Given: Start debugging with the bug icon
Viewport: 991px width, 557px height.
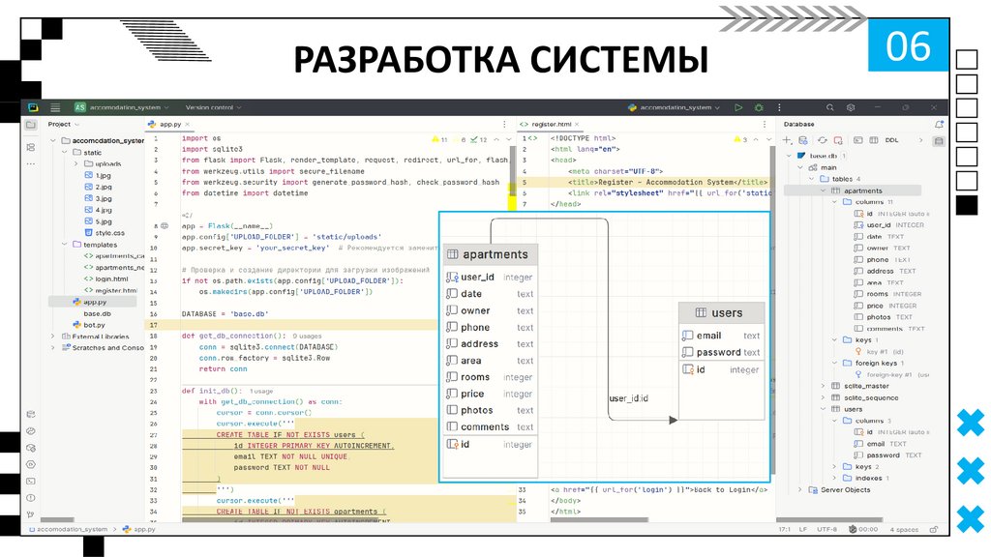Looking at the screenshot, I should pos(759,107).
